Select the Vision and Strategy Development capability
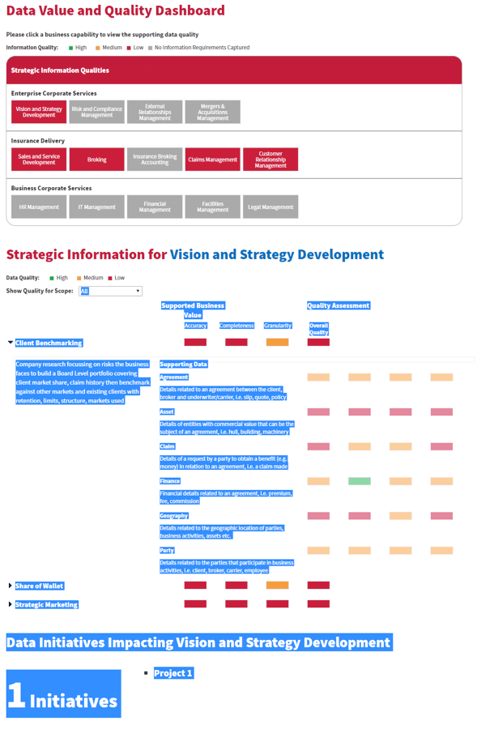 pos(39,112)
